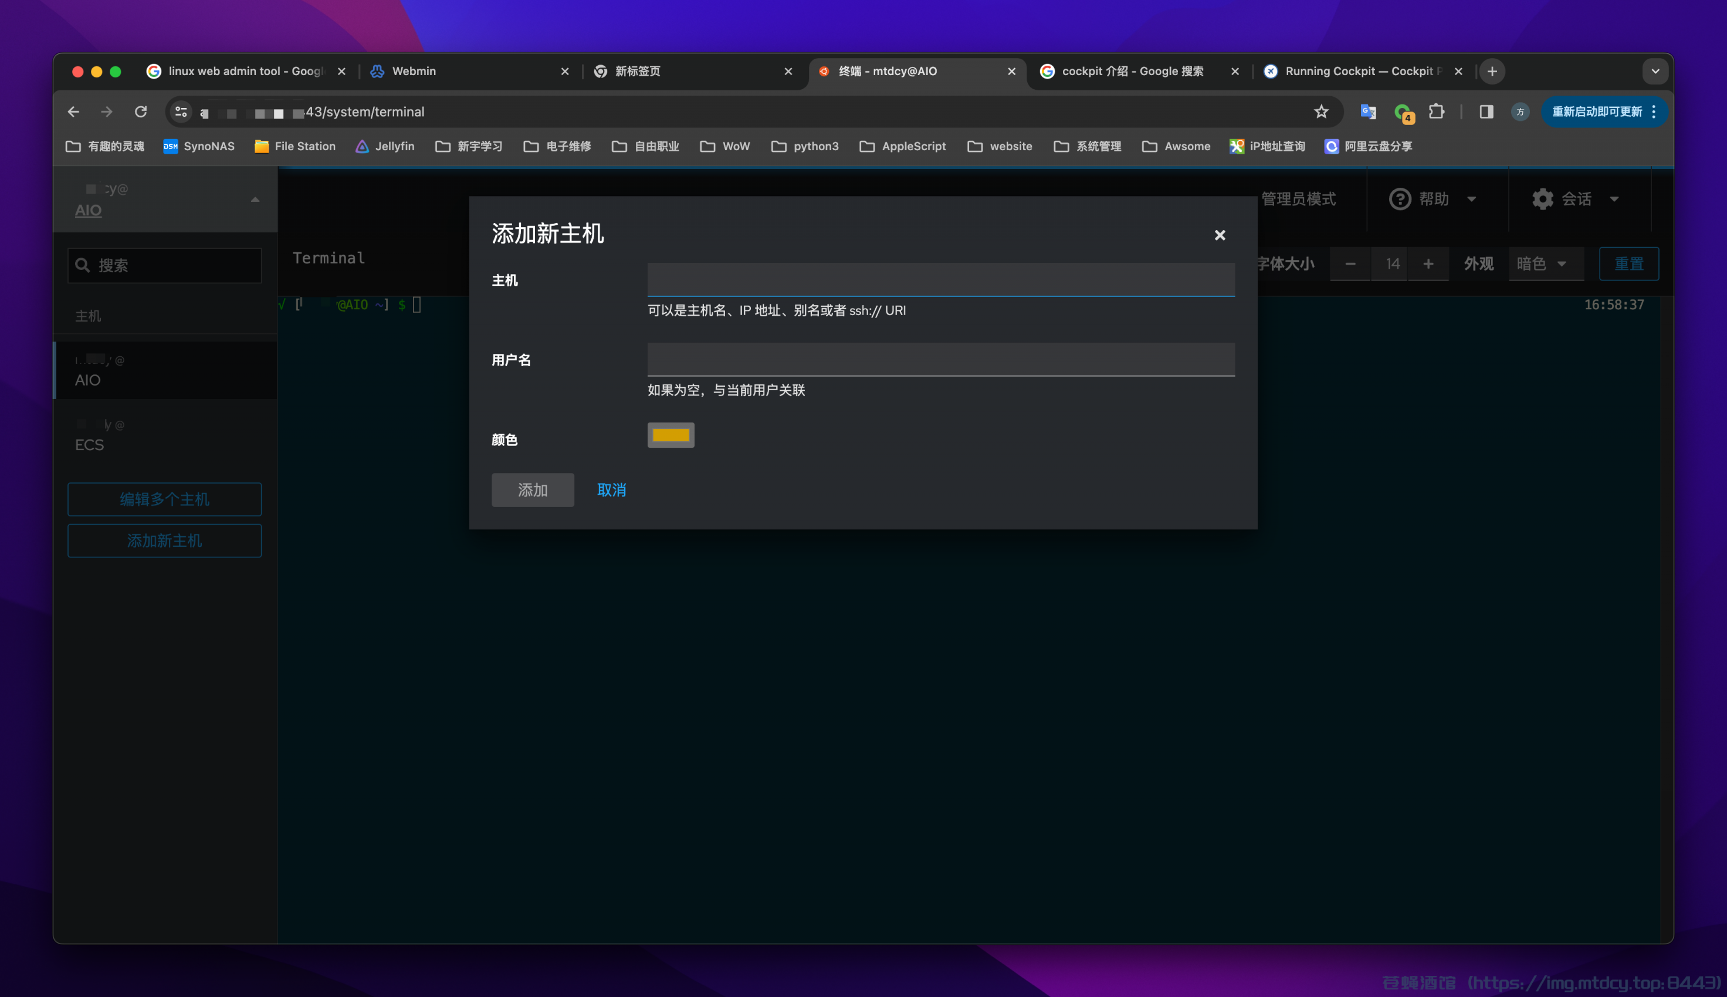Open the profile avatar icon
This screenshot has width=1727, height=997.
pos(1519,111)
